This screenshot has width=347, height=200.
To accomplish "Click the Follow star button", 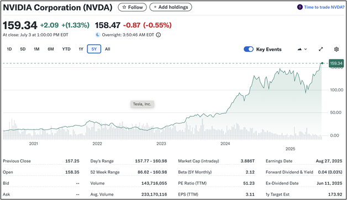I will tap(132, 7).
